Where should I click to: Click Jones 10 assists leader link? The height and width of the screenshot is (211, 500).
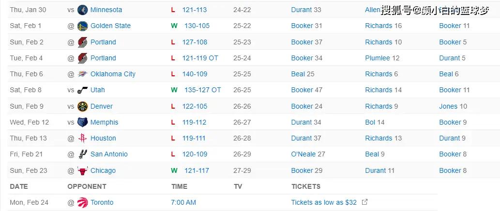tap(453, 106)
